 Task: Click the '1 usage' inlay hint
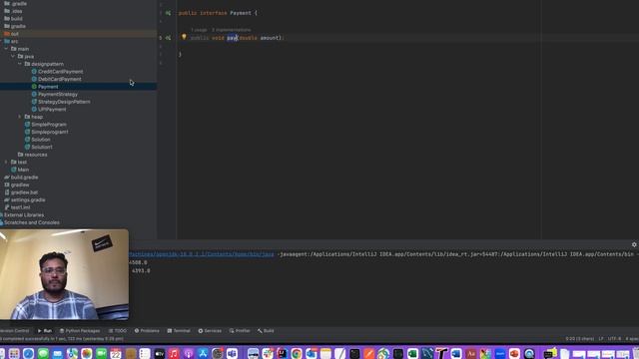tap(199, 30)
